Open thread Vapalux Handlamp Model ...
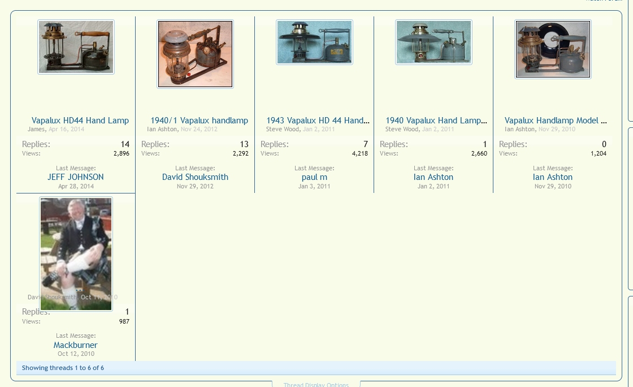This screenshot has width=633, height=387. click(x=556, y=121)
